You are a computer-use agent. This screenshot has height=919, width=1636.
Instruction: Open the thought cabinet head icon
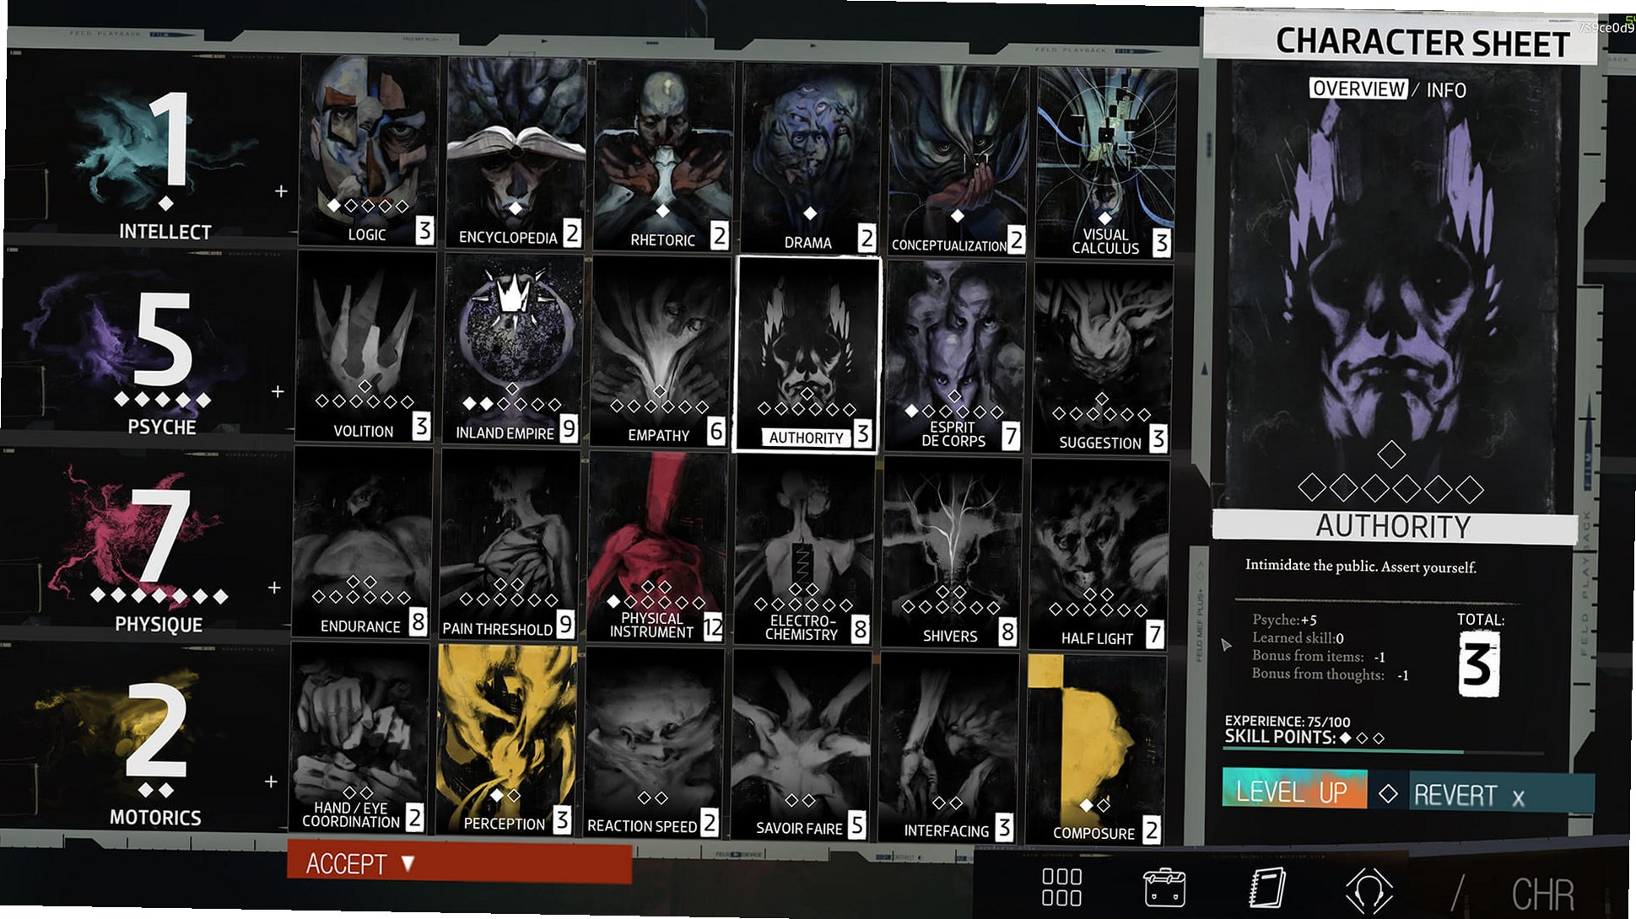(x=1368, y=891)
